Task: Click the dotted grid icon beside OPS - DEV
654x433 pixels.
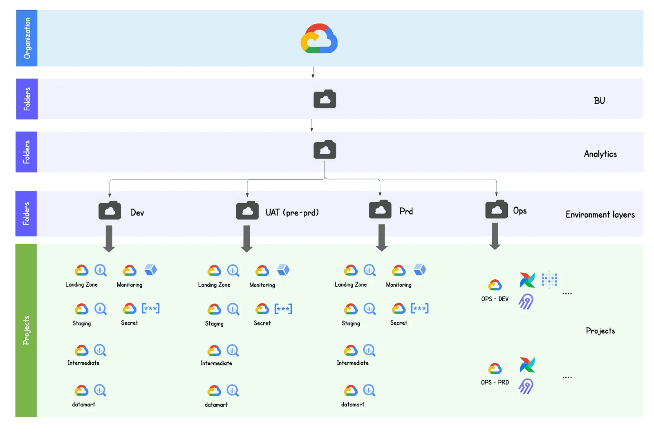Action: point(549,280)
